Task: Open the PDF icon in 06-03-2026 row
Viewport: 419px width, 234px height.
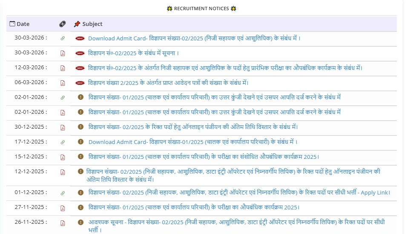Action: point(63,83)
